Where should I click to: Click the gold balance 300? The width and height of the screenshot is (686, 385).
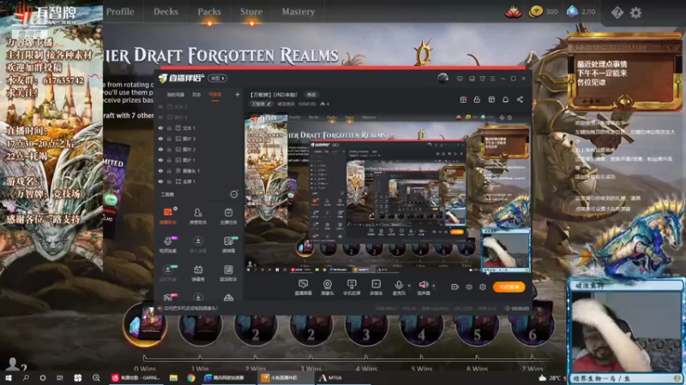(544, 12)
